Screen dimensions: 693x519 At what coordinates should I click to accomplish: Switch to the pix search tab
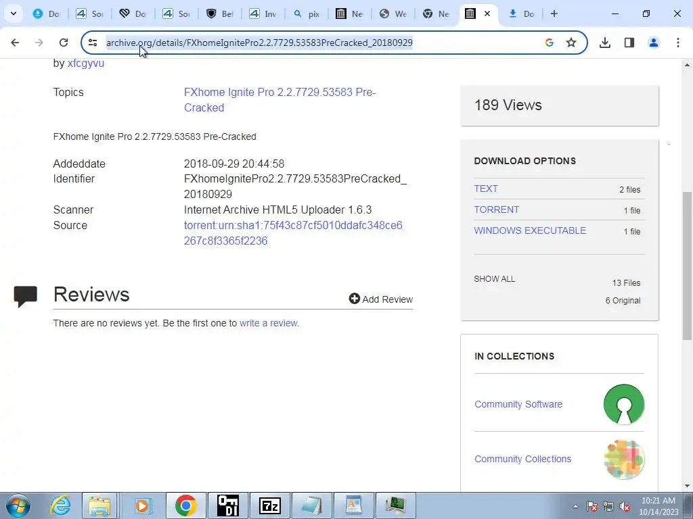coord(307,14)
